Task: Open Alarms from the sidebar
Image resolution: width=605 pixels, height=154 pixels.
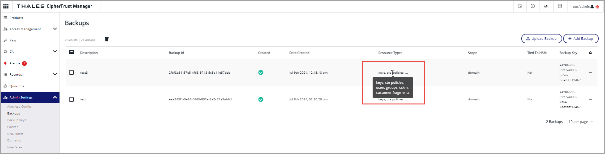Action: pos(15,63)
